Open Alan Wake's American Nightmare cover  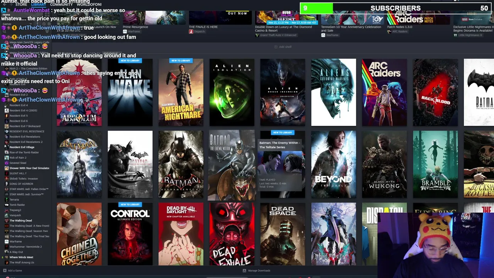coord(181,92)
